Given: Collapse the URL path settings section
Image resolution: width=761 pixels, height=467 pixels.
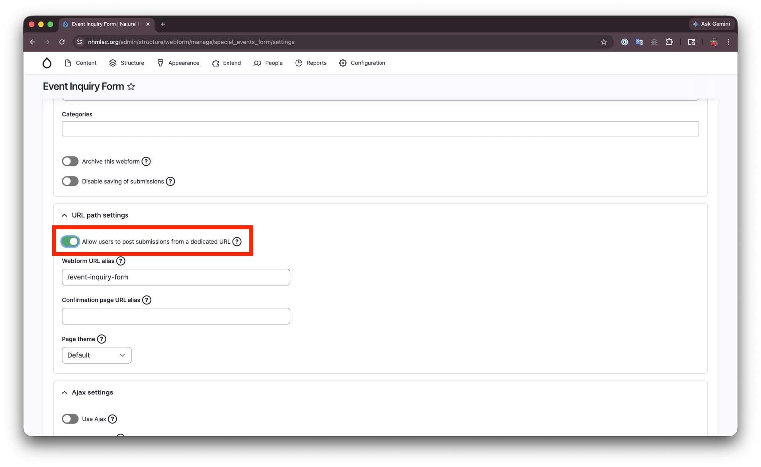Looking at the screenshot, I should pos(95,215).
